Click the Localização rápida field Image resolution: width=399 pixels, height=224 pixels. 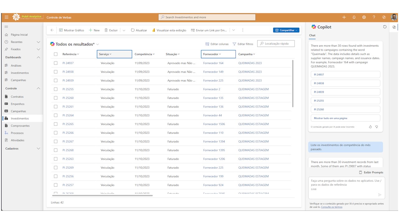pos(276,44)
